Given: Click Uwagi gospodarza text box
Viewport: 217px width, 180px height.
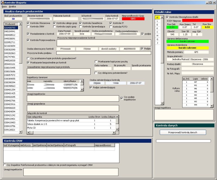Looking at the screenshot, I should [73, 108].
